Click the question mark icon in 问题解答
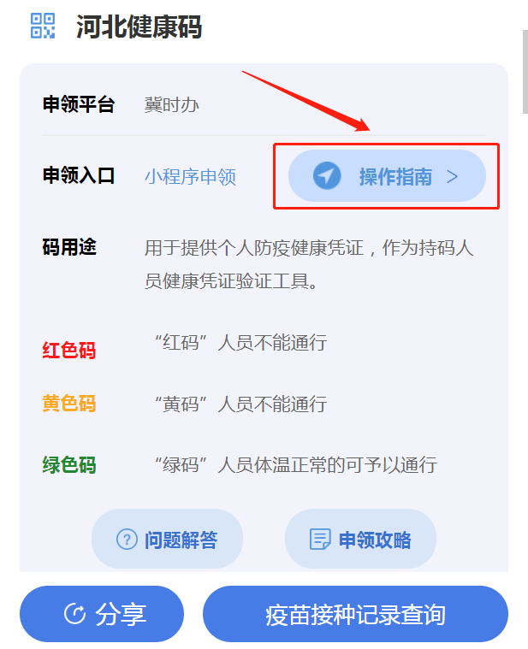Image resolution: width=528 pixels, height=649 pixels. point(127,540)
